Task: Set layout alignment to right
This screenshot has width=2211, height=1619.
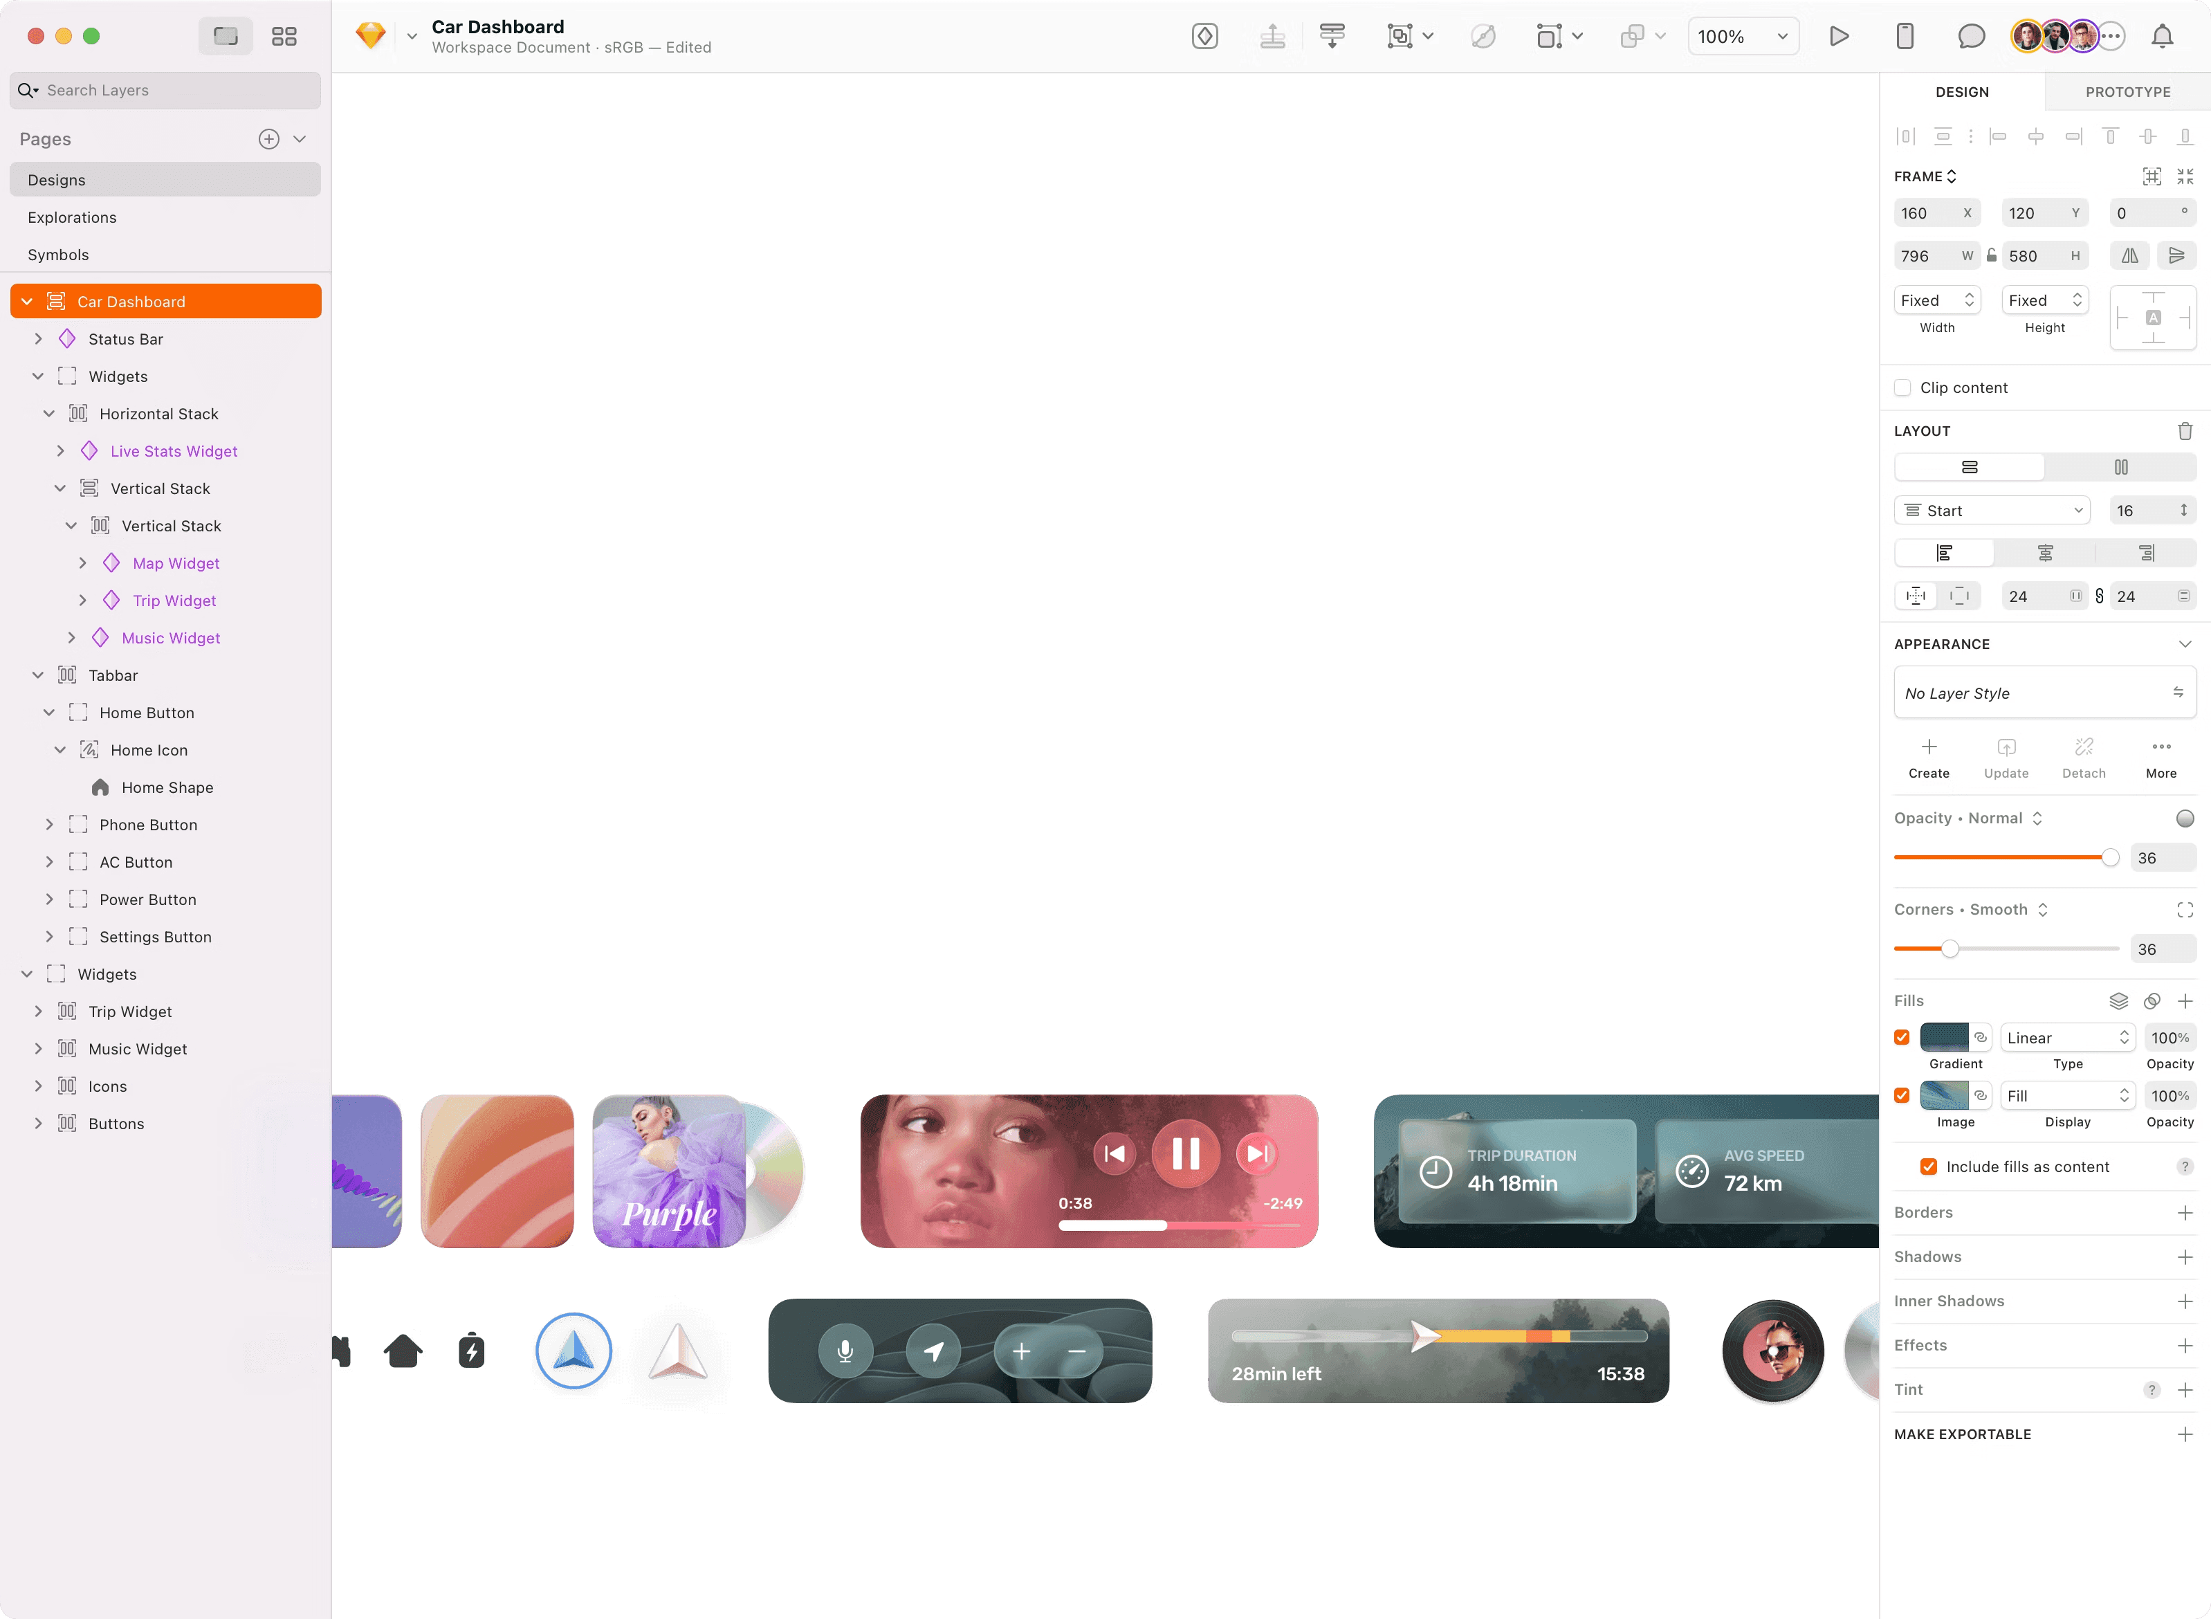Action: pyautogui.click(x=2147, y=554)
